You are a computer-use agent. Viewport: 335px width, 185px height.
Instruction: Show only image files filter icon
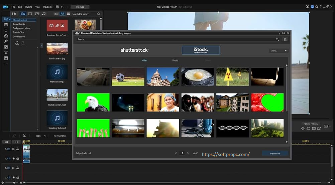pos(37,14)
